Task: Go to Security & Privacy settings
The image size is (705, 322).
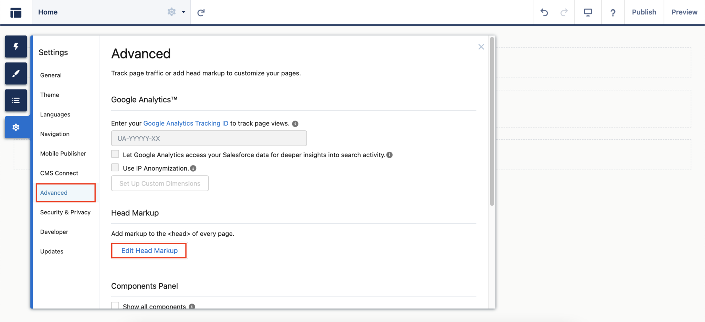Action: tap(65, 213)
